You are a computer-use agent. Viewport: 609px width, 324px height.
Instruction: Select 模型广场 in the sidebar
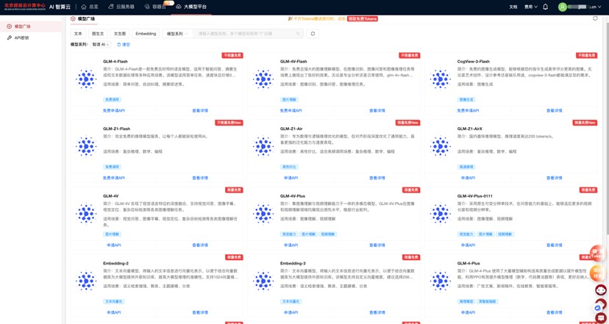pyautogui.click(x=31, y=26)
